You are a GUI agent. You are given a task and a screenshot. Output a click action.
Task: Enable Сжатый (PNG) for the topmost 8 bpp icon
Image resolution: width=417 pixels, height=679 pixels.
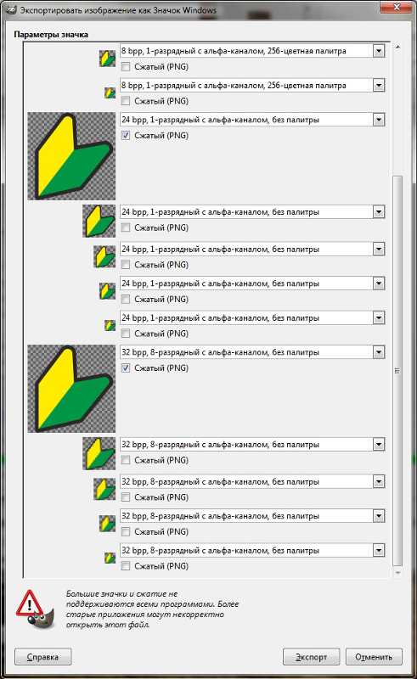coord(126,67)
